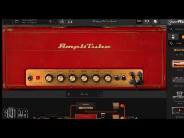Image resolution: width=184 pixels, height=138 pixels.
Task: Click the preset search magnifier beside the name
Action: pyautogui.click(x=50, y=21)
